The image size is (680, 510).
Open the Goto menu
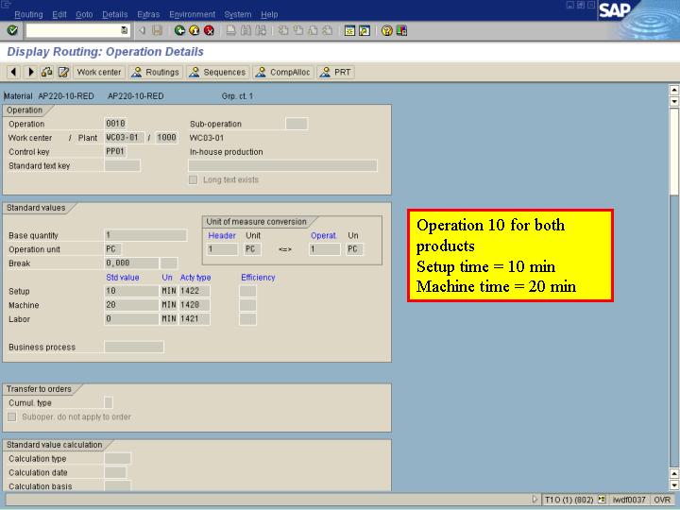click(84, 14)
